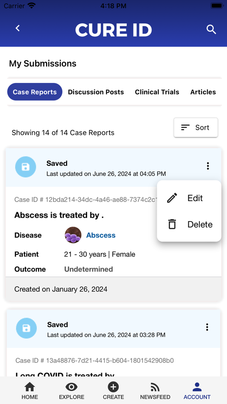
Task: Open the Abscess disease link
Action: pyautogui.click(x=101, y=235)
